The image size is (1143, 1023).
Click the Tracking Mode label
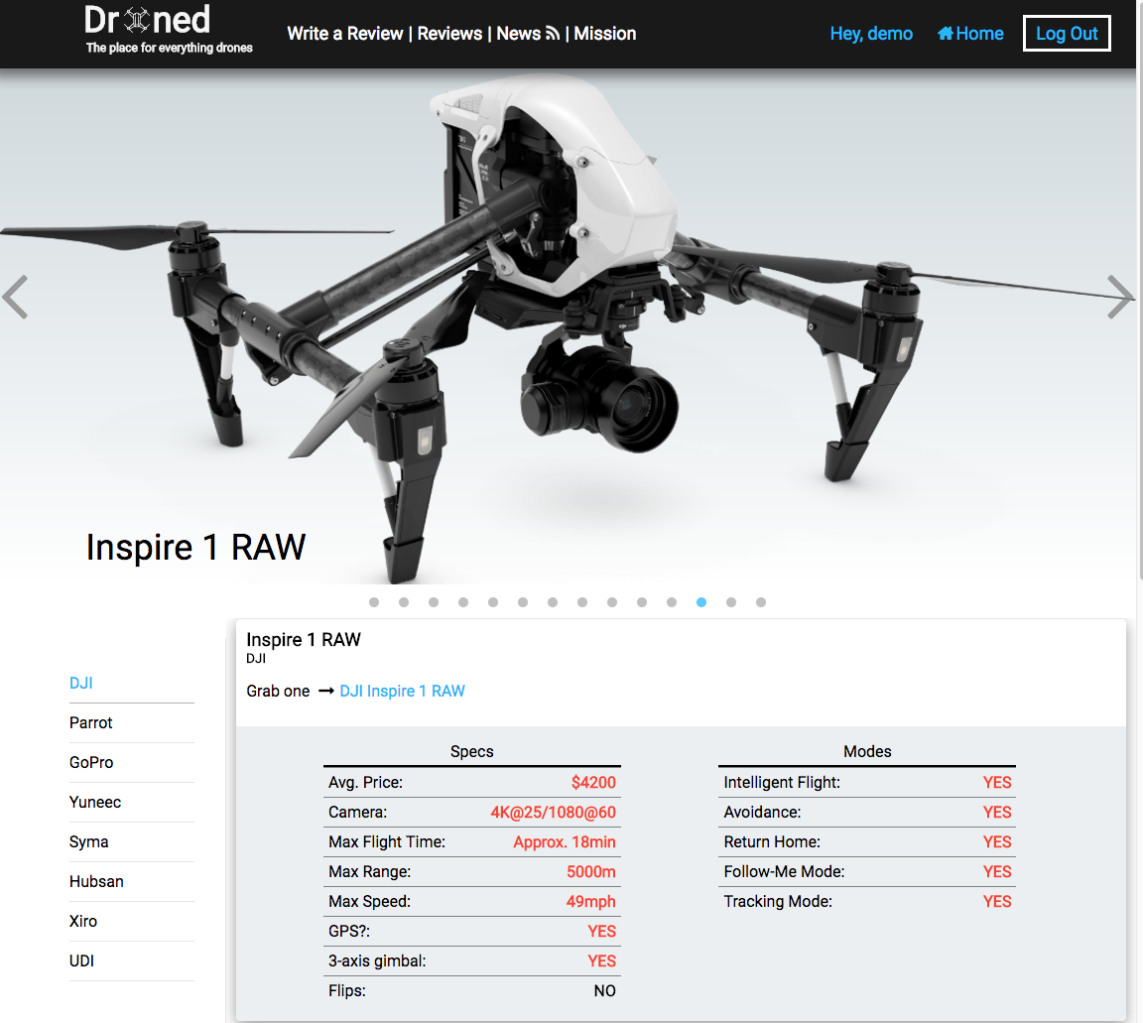(x=778, y=901)
